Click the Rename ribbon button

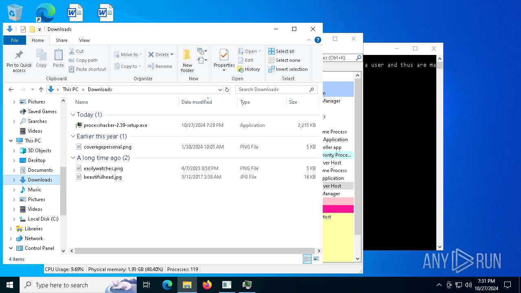click(x=160, y=66)
